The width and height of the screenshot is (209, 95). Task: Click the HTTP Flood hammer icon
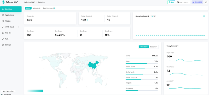tap(3, 27)
